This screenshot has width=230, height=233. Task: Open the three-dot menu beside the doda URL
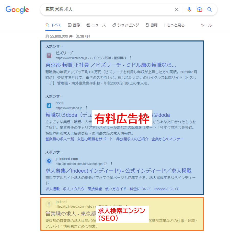tap(86, 108)
